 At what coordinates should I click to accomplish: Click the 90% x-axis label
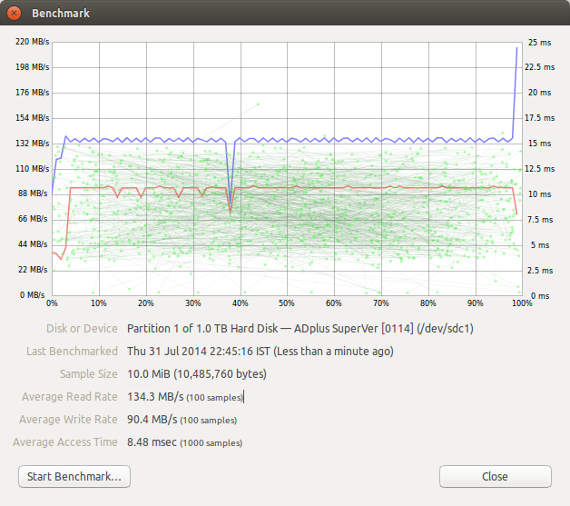tap(475, 303)
